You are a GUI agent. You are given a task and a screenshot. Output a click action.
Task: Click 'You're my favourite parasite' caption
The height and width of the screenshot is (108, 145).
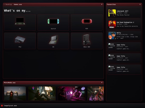tap(127, 26)
